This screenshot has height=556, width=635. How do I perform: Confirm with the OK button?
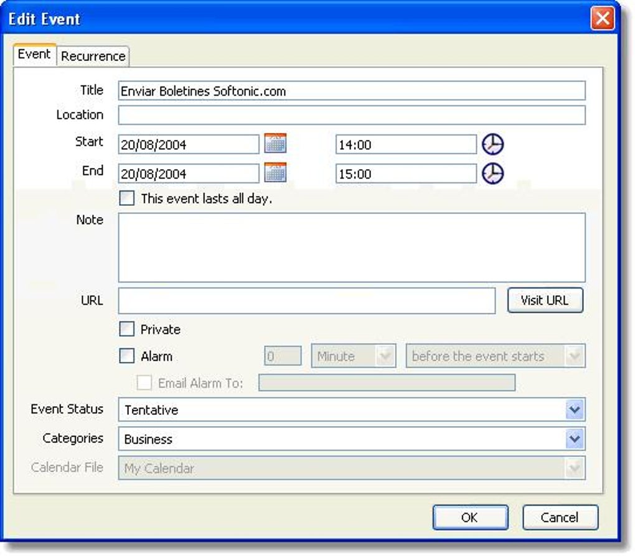[470, 517]
